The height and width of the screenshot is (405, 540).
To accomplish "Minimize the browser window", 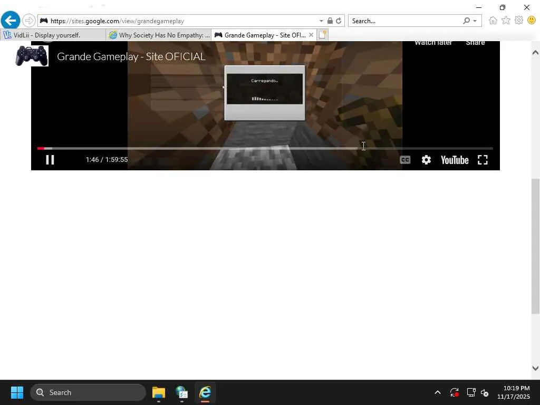I will point(479,7).
